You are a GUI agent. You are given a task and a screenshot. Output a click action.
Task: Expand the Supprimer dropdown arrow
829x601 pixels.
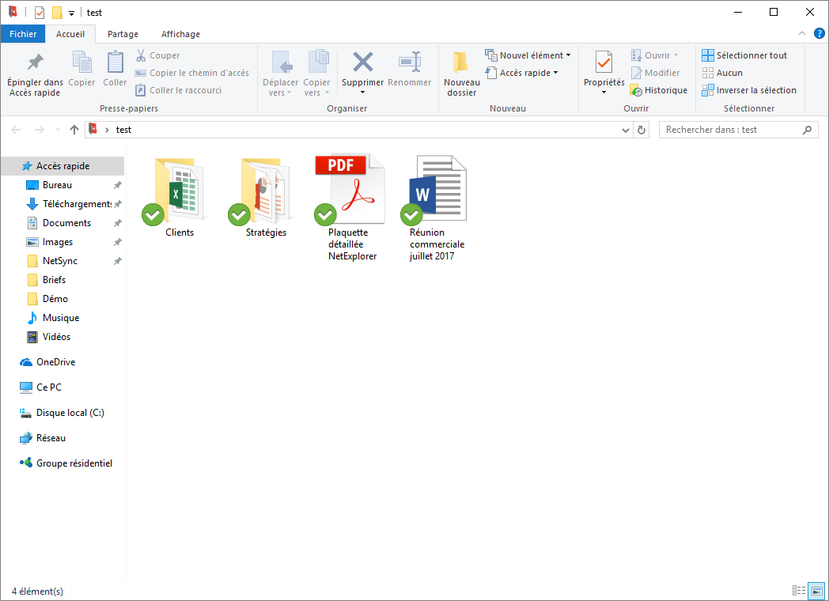pos(362,93)
